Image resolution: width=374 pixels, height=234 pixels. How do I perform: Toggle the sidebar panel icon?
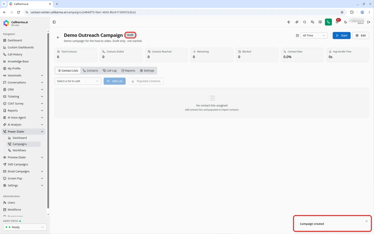[x=54, y=22]
